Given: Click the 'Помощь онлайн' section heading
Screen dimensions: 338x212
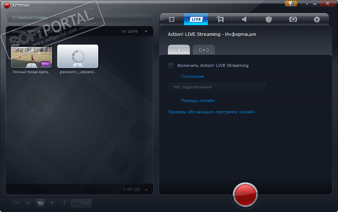Looking at the screenshot, I should [x=198, y=101].
